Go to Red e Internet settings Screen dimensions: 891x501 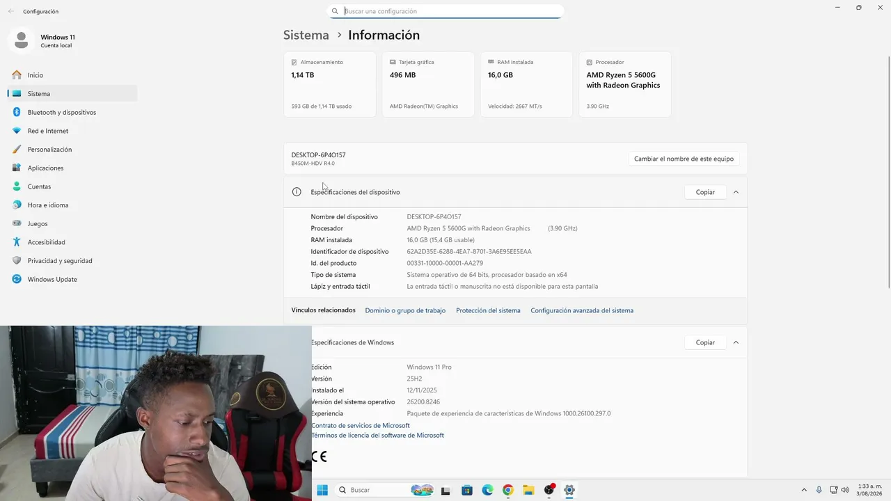(x=72, y=131)
